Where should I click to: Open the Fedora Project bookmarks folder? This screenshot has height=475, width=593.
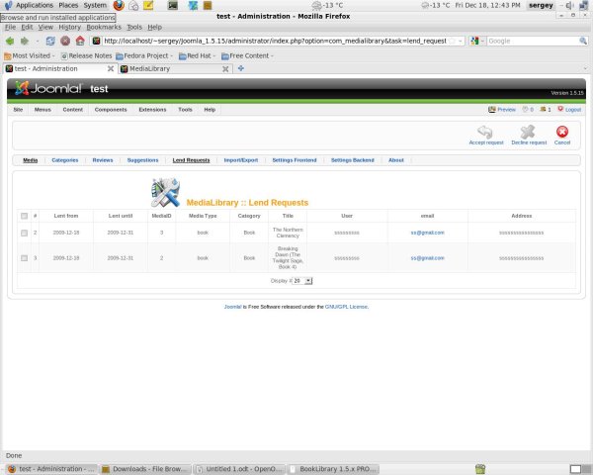click(x=144, y=56)
